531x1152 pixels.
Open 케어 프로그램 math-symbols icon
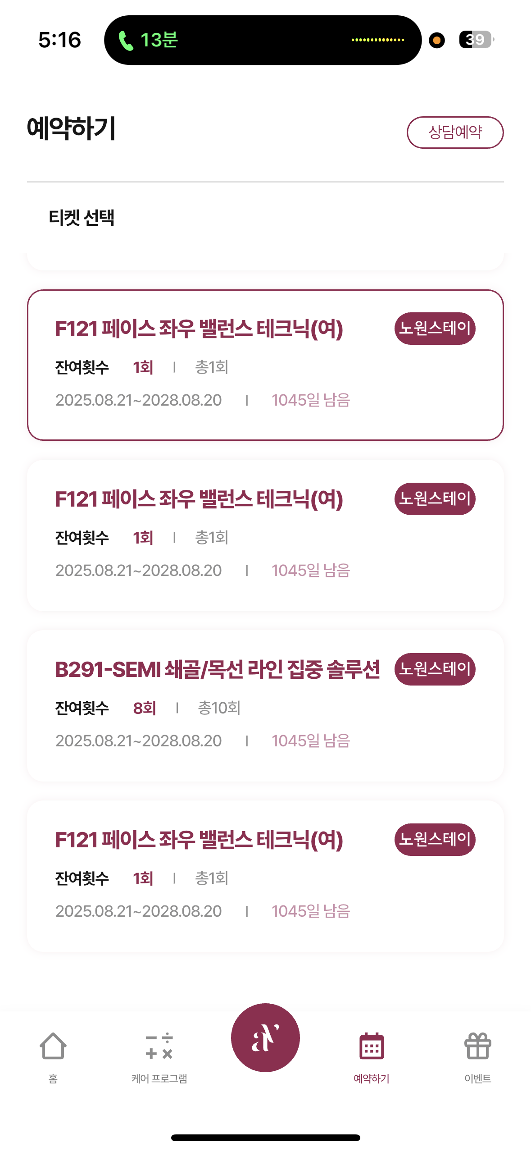(159, 1046)
